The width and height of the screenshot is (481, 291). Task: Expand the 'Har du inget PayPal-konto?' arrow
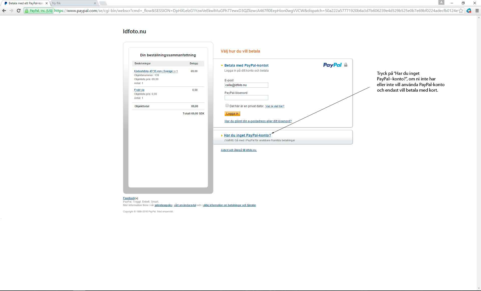[222, 135]
